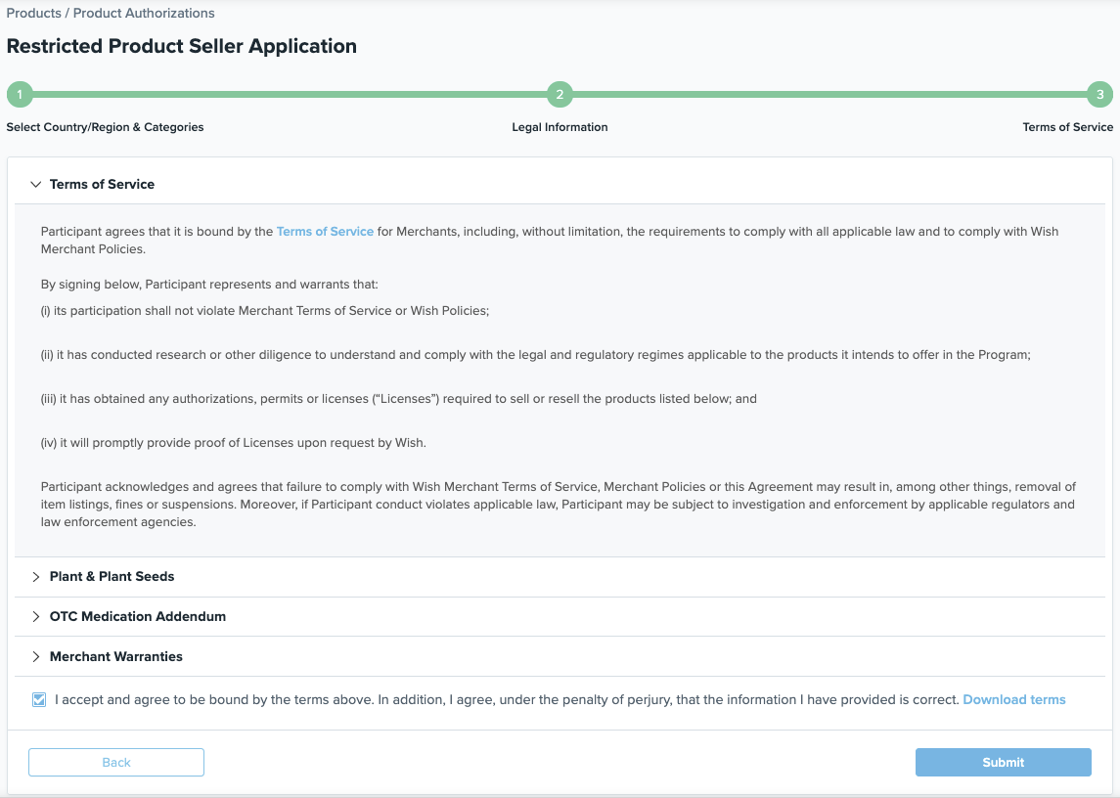The height and width of the screenshot is (798, 1120).
Task: Expand the Plant & Plant Seeds chevron
Action: point(36,577)
